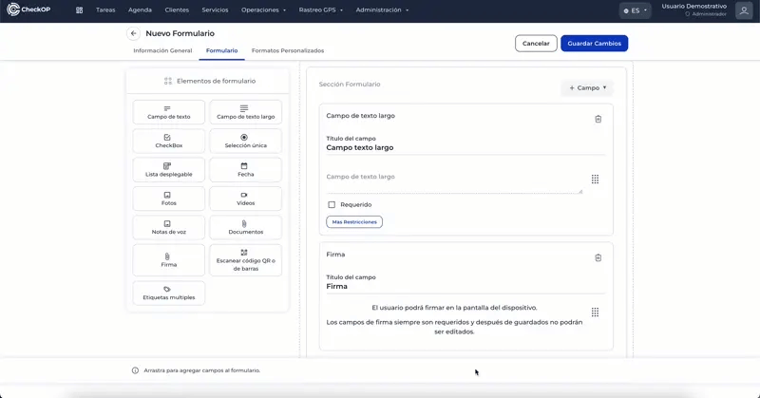
Task: Switch to Información General tab
Action: (x=162, y=50)
